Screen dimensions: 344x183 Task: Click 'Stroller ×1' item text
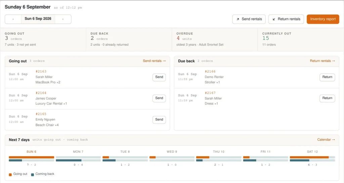pyautogui.click(x=212, y=82)
